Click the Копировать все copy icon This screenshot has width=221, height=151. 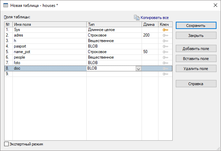coord(136,17)
